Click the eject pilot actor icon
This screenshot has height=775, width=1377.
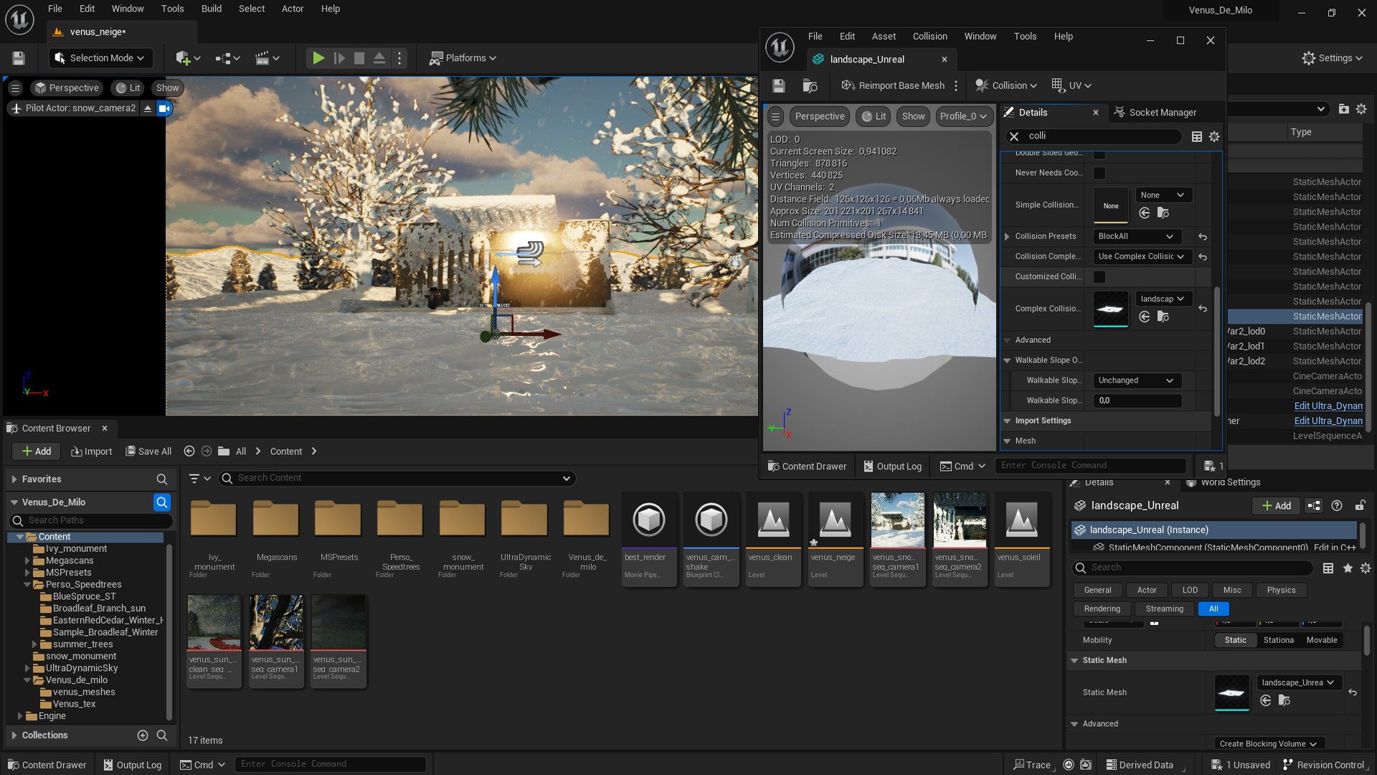pos(148,108)
